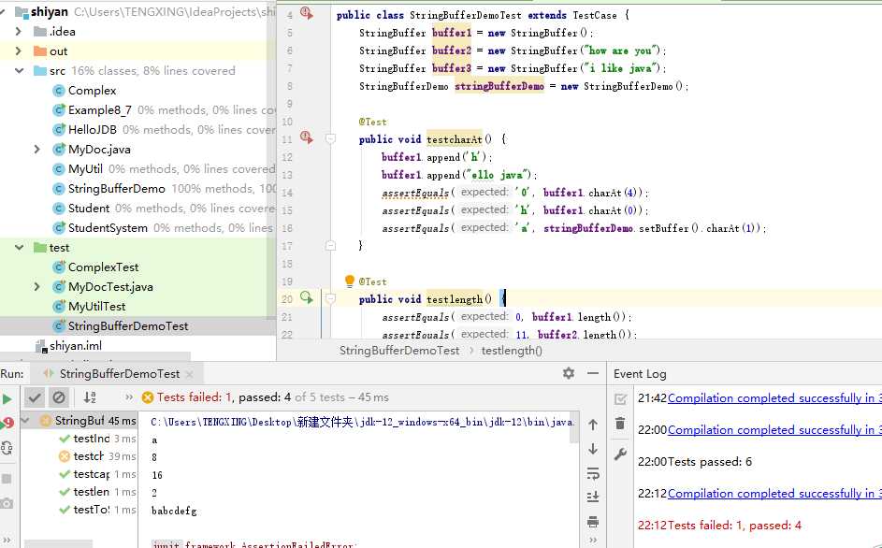Open 21:42 Compilation completed successfully link

click(774, 398)
